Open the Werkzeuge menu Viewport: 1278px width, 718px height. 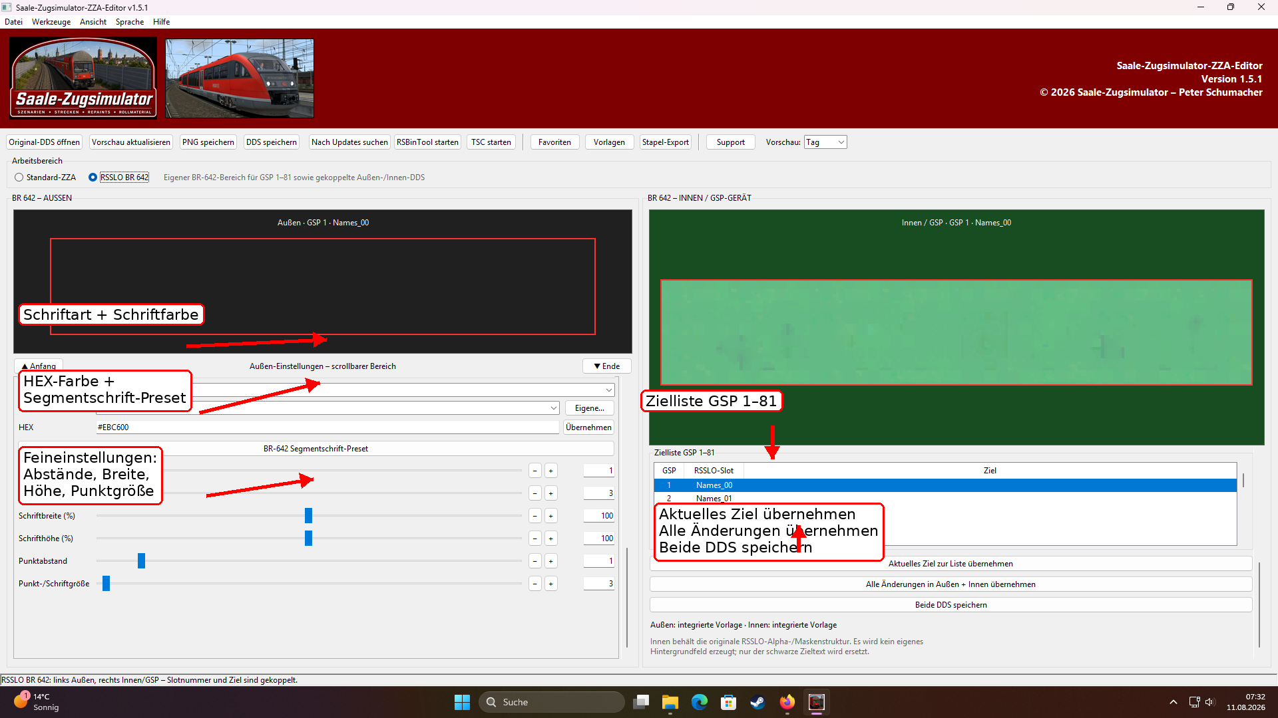coord(51,22)
